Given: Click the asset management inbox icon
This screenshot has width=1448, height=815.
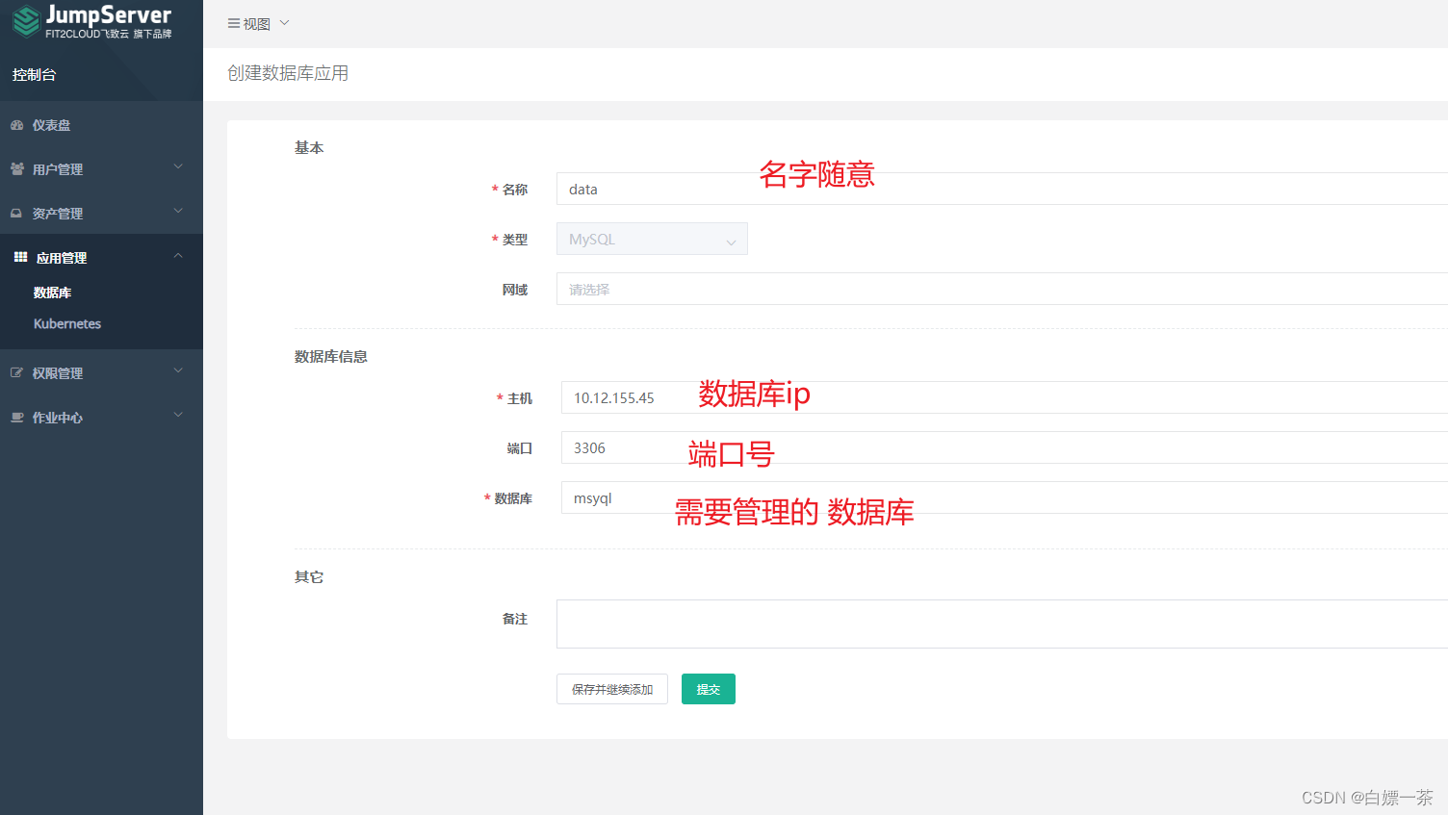Looking at the screenshot, I should 16,214.
